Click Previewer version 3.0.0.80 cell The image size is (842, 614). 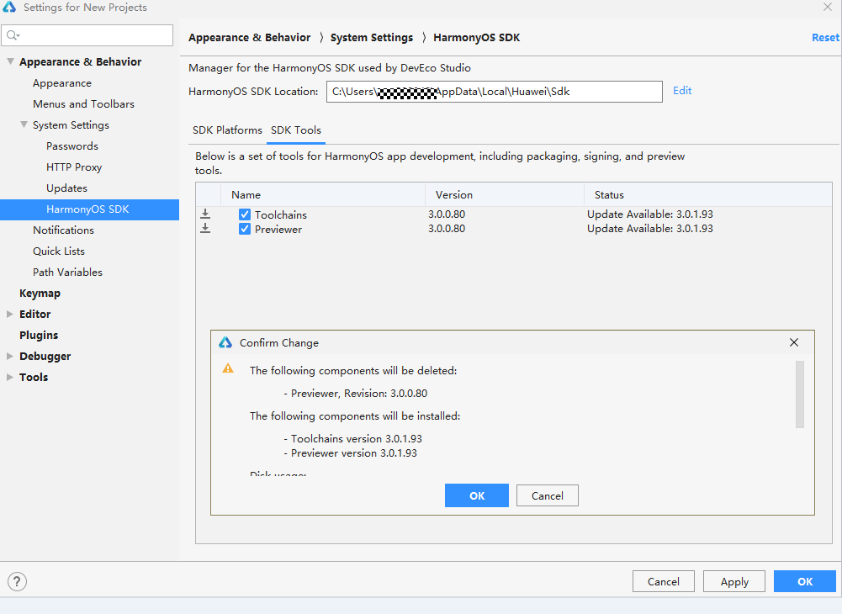(447, 229)
